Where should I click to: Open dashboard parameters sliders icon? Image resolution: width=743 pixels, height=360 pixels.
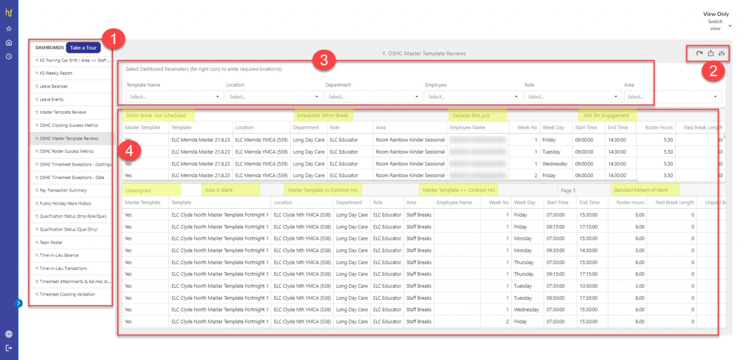[722, 53]
